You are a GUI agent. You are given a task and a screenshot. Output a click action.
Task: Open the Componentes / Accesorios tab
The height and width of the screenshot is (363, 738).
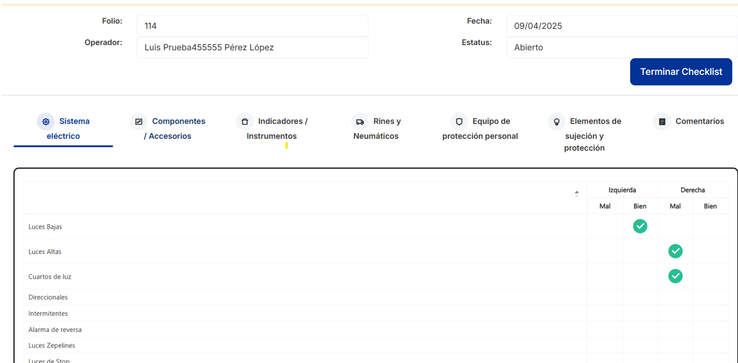coord(168,129)
